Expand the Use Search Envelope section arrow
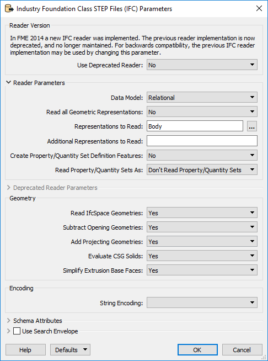268x361 pixels. [x=9, y=331]
